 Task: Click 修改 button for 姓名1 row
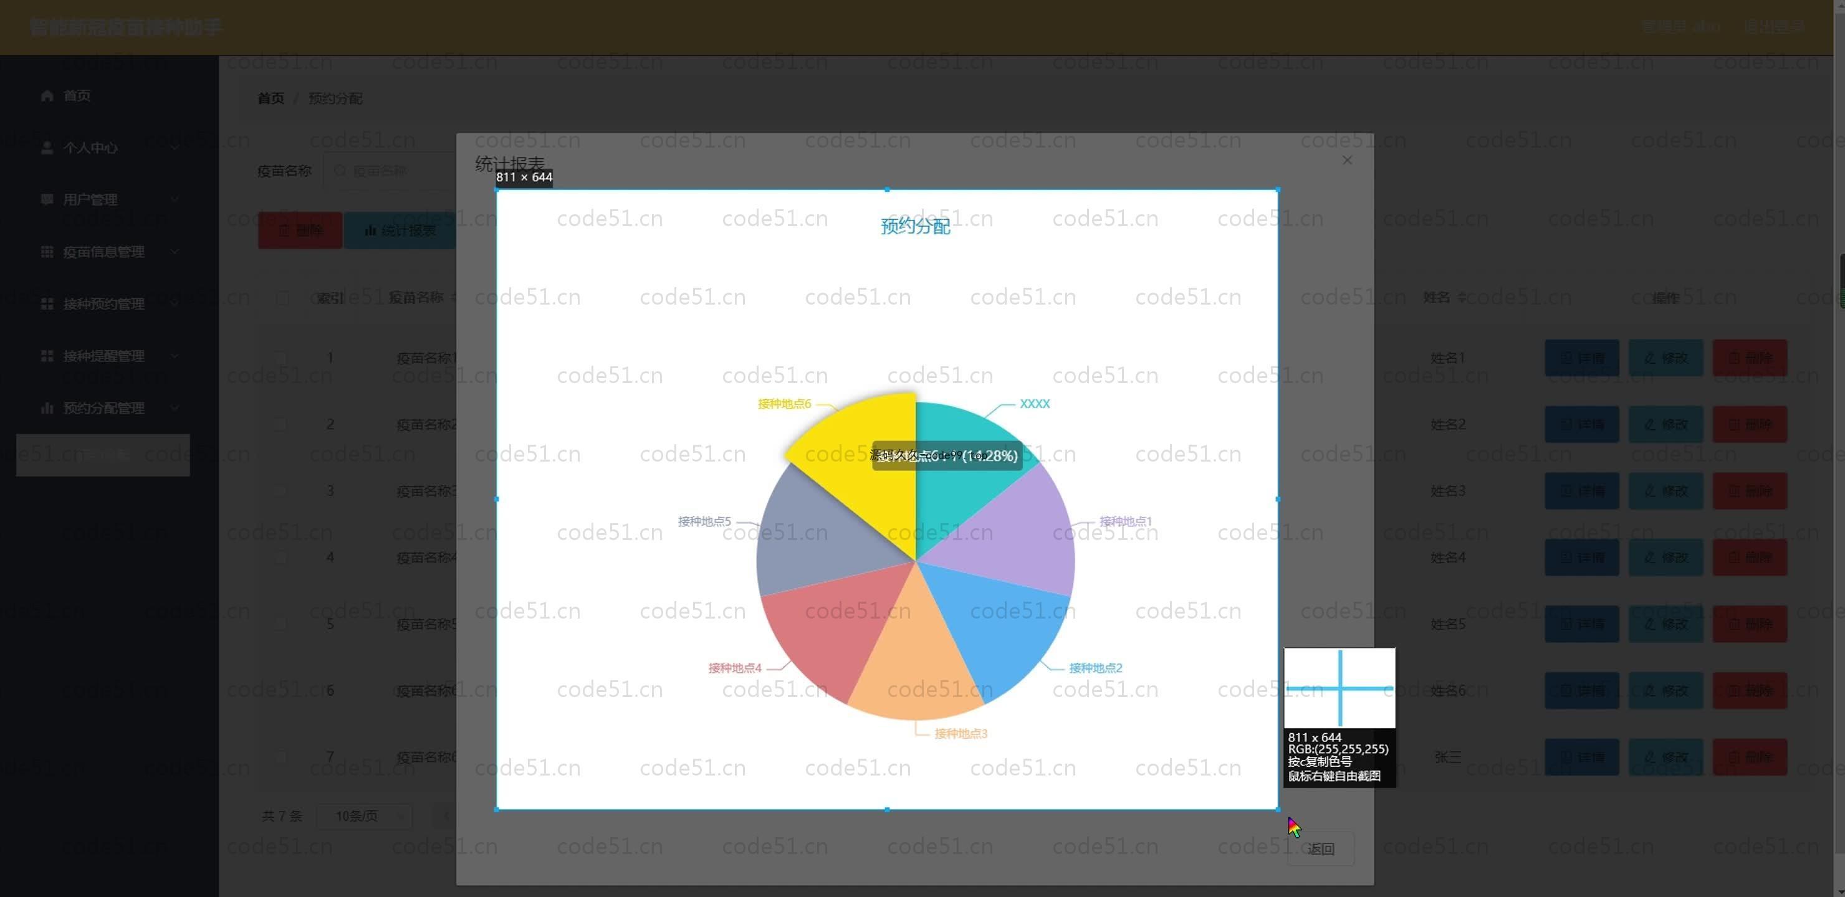[x=1665, y=358]
